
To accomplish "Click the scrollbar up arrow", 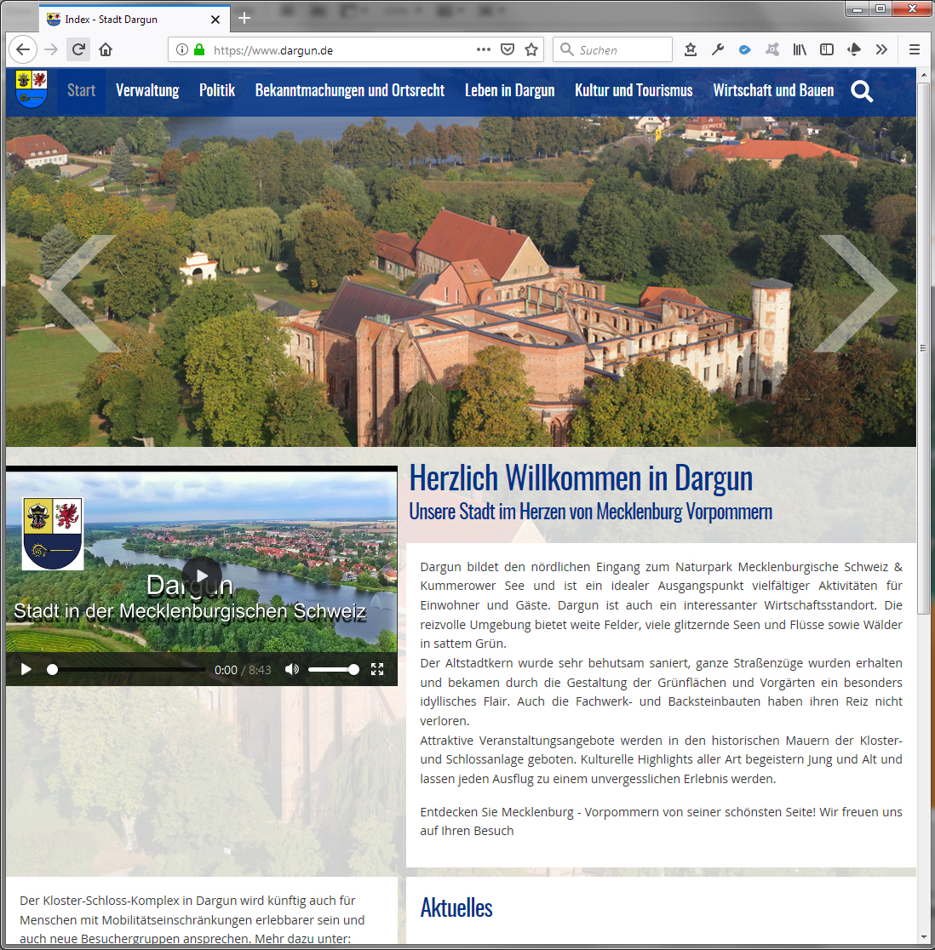I will (923, 75).
